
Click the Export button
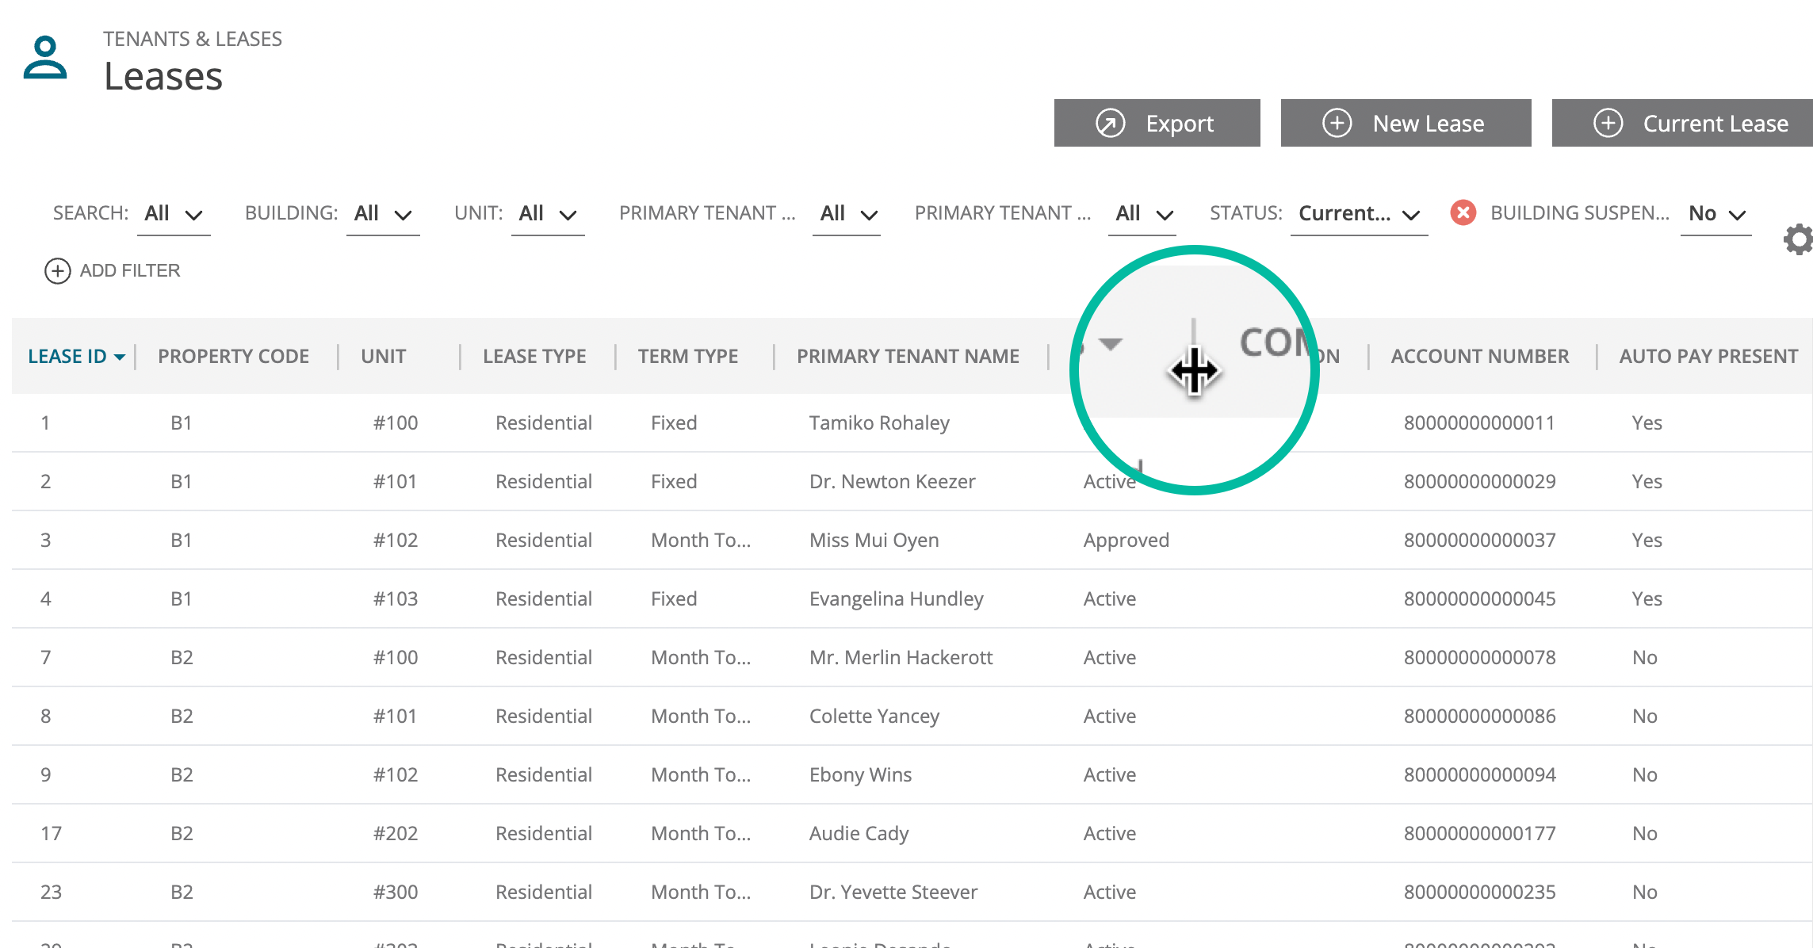point(1157,123)
